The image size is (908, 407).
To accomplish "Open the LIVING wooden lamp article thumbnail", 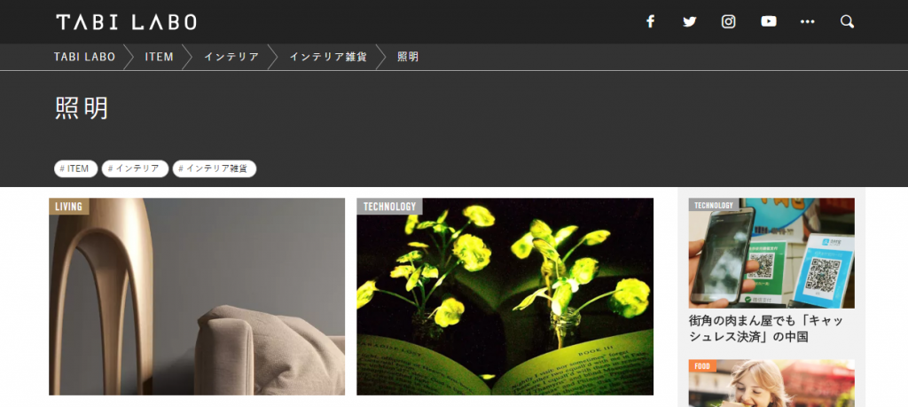I will [x=197, y=296].
